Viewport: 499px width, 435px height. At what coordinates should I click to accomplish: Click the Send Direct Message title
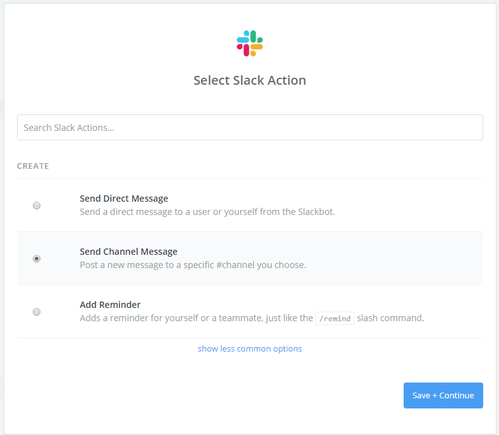(124, 199)
